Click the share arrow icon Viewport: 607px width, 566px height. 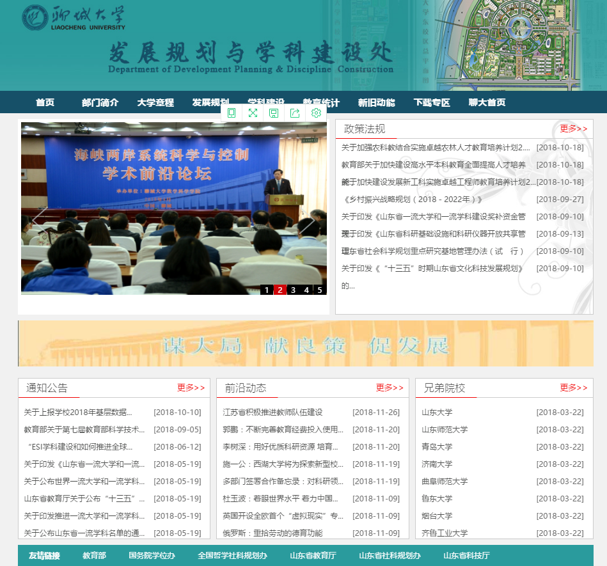coord(295,113)
